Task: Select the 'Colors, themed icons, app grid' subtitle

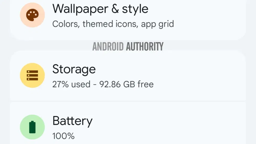Action: tap(113, 24)
